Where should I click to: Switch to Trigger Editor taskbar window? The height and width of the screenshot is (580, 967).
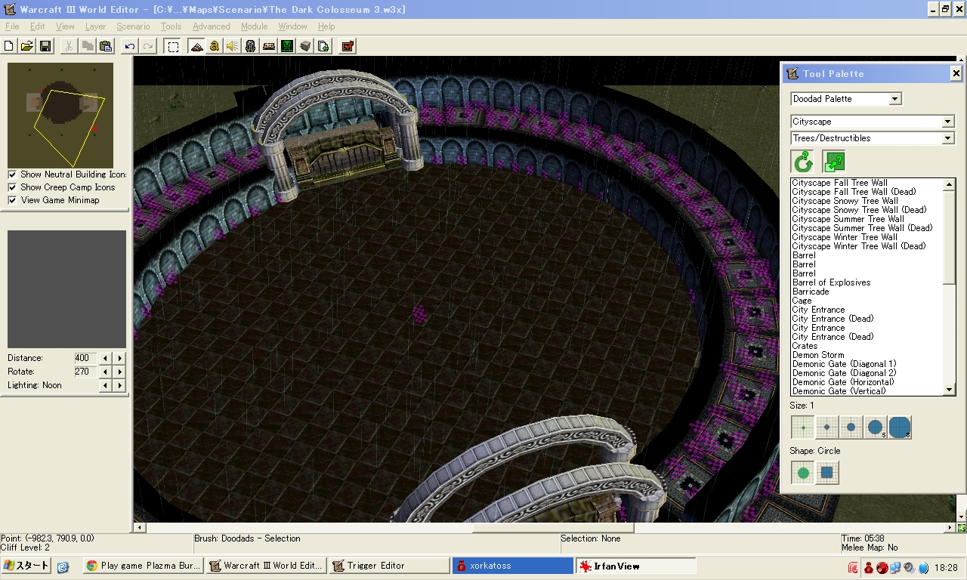coord(389,566)
